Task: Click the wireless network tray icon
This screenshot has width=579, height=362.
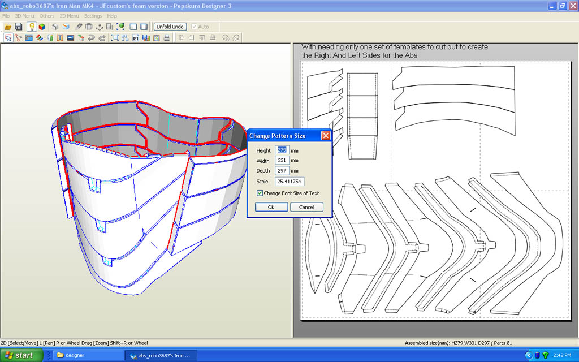Action: tap(546, 355)
